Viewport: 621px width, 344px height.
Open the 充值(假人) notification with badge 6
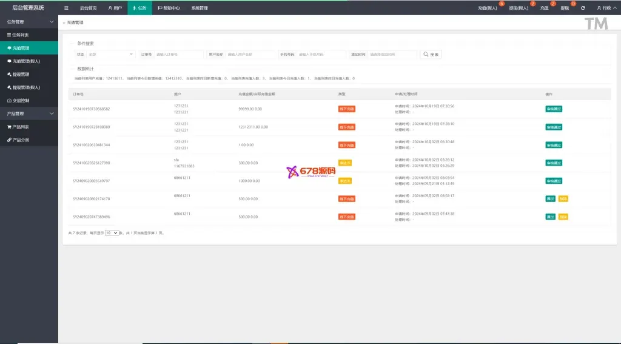pyautogui.click(x=488, y=8)
